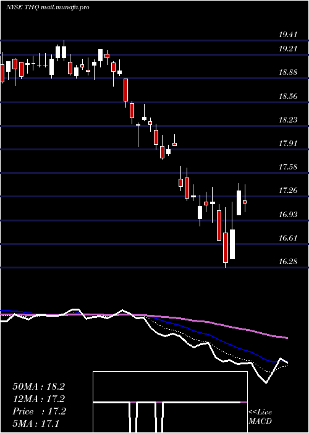Click the 19.41 price level label
The image size is (309, 433).
pos(288,35)
